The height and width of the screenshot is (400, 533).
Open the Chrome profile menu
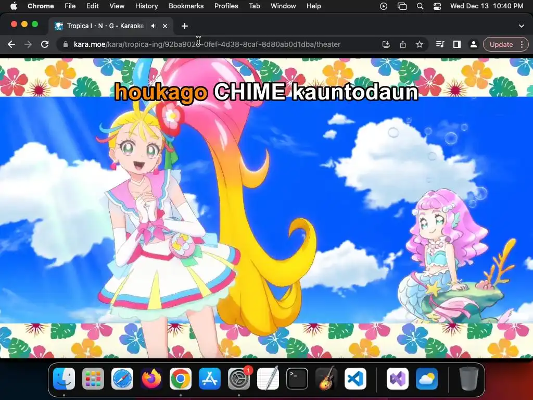click(473, 44)
